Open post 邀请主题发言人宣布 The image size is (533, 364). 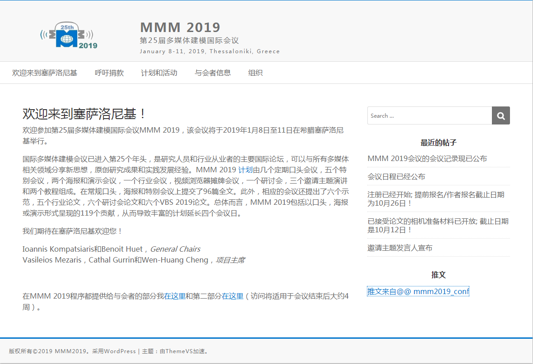(x=400, y=248)
